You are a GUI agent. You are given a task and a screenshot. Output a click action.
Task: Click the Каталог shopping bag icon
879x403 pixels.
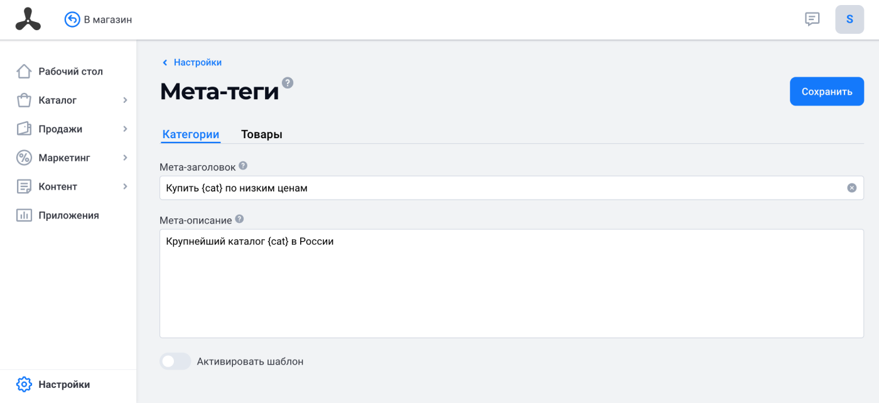pos(24,100)
